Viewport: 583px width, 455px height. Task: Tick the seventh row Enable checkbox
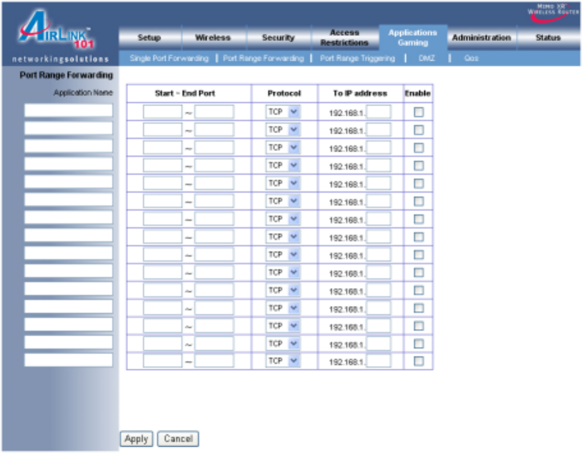pos(419,219)
